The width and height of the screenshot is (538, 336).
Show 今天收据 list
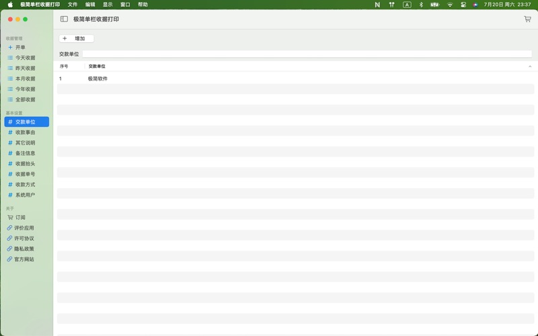coord(27,58)
